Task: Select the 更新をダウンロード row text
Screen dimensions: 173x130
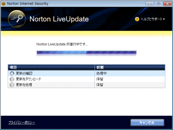Action: (x=29, y=79)
